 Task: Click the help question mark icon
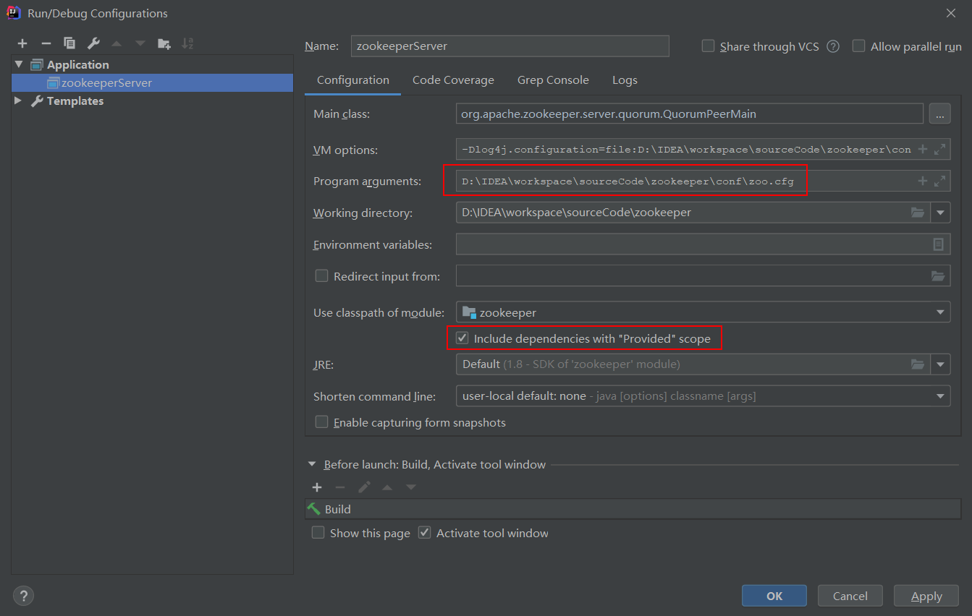pos(23,596)
